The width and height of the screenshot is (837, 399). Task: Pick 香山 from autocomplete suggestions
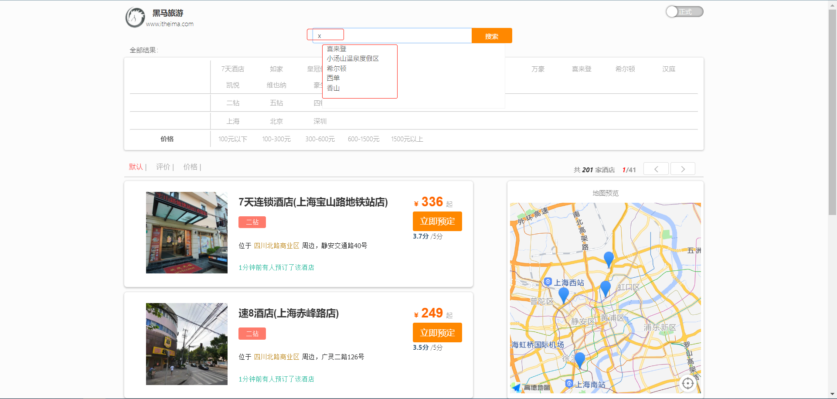click(333, 88)
